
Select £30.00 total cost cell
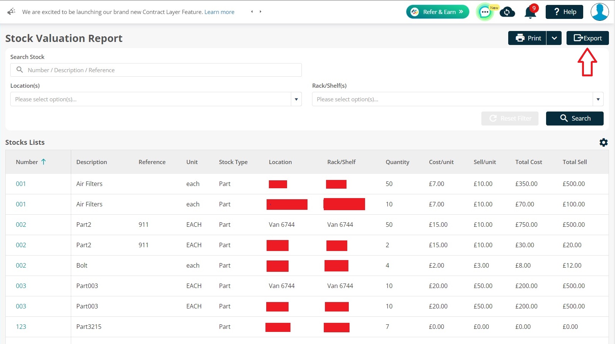524,245
